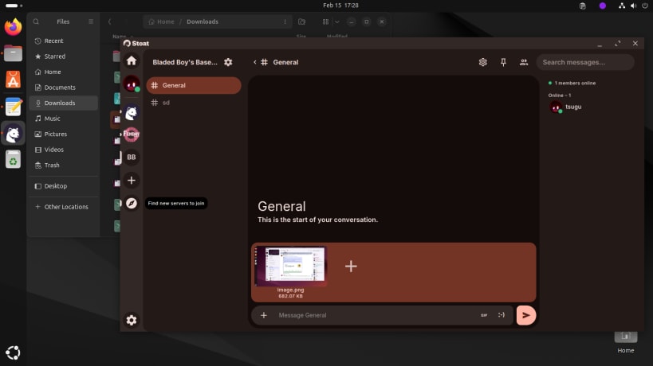
Task: Open path bar three-dot menu in Files
Action: pyautogui.click(x=285, y=21)
